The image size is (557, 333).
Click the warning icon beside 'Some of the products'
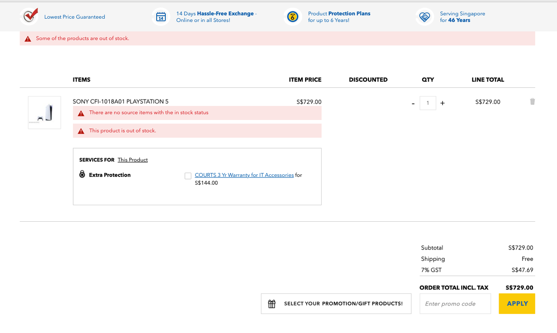click(28, 39)
